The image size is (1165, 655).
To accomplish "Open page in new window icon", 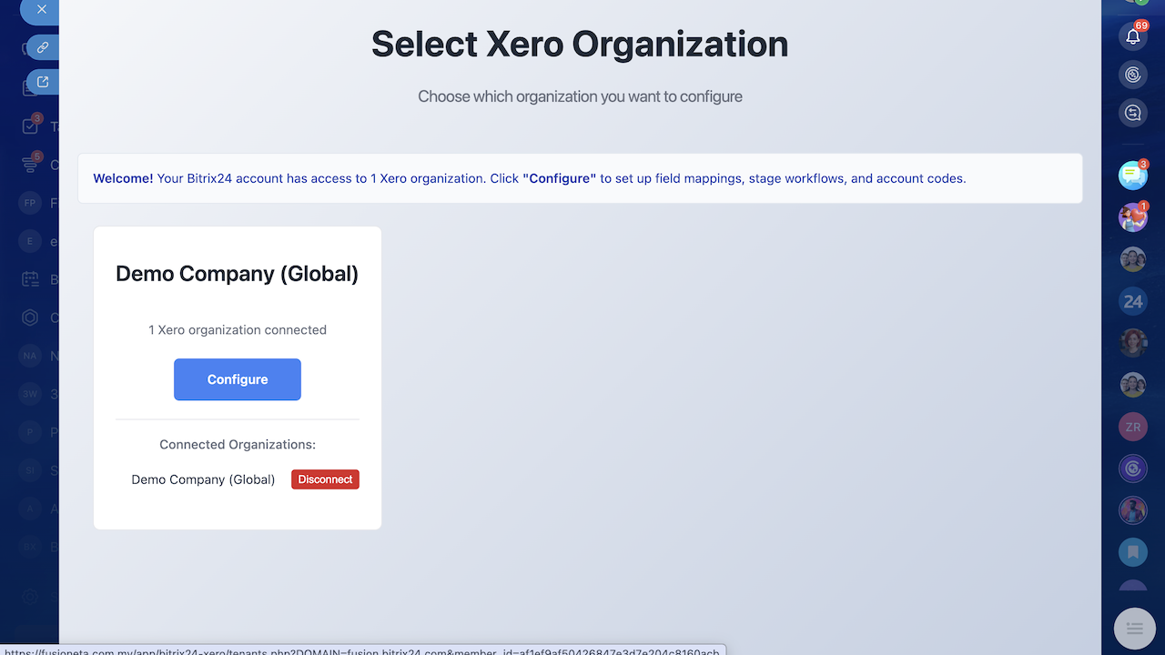I will click(x=42, y=82).
